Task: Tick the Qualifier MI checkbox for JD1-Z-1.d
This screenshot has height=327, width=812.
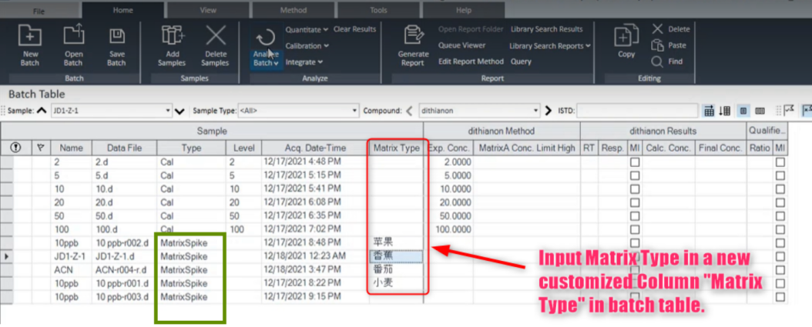Action: click(x=780, y=257)
